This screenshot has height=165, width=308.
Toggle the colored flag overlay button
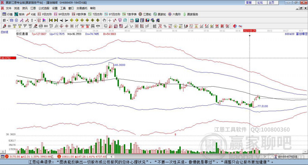[45, 20]
